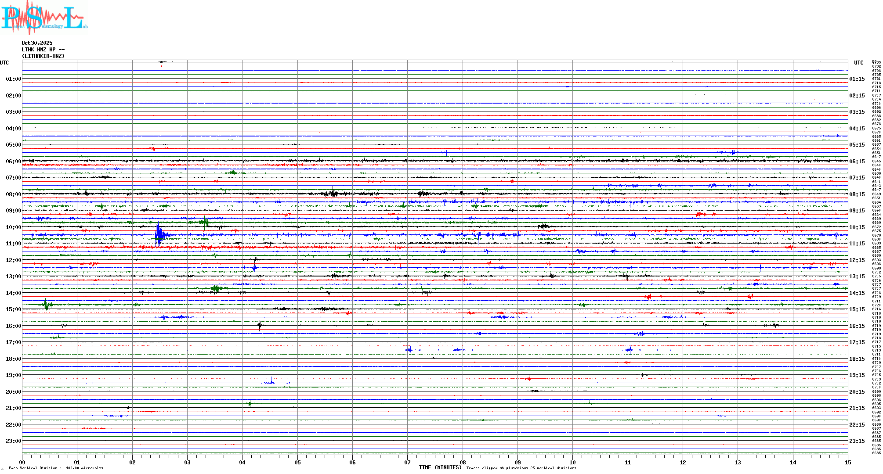
Task: Click the left UTC axis label
Action: 4,63
